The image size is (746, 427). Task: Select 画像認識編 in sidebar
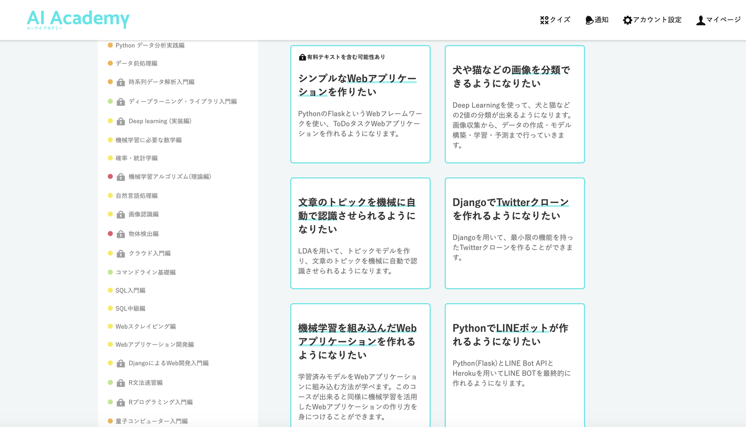point(143,215)
